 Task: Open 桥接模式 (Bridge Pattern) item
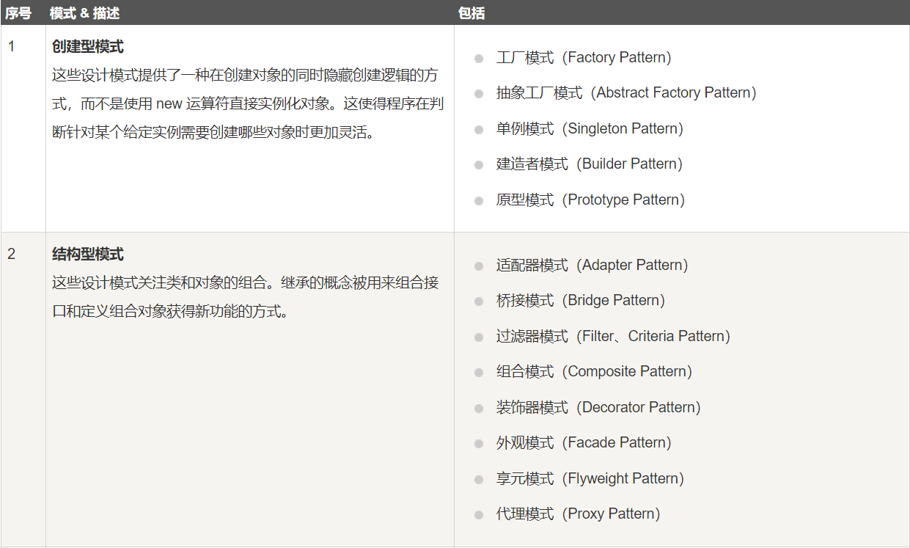580,300
